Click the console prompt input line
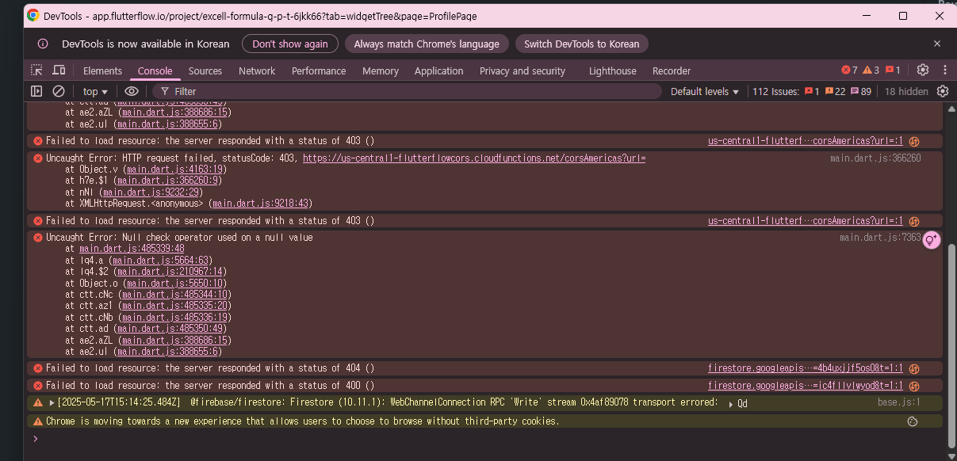The height and width of the screenshot is (461, 957). pyautogui.click(x=488, y=438)
